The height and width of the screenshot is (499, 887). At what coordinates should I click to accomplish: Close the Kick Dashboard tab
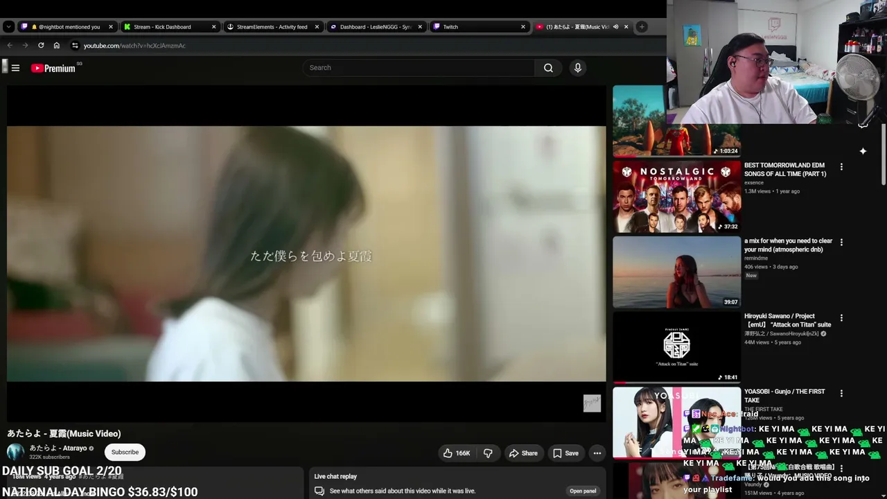[x=213, y=27]
